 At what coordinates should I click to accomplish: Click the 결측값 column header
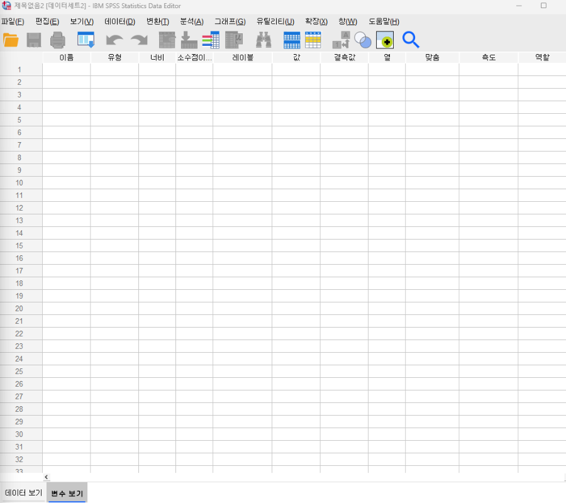(345, 57)
